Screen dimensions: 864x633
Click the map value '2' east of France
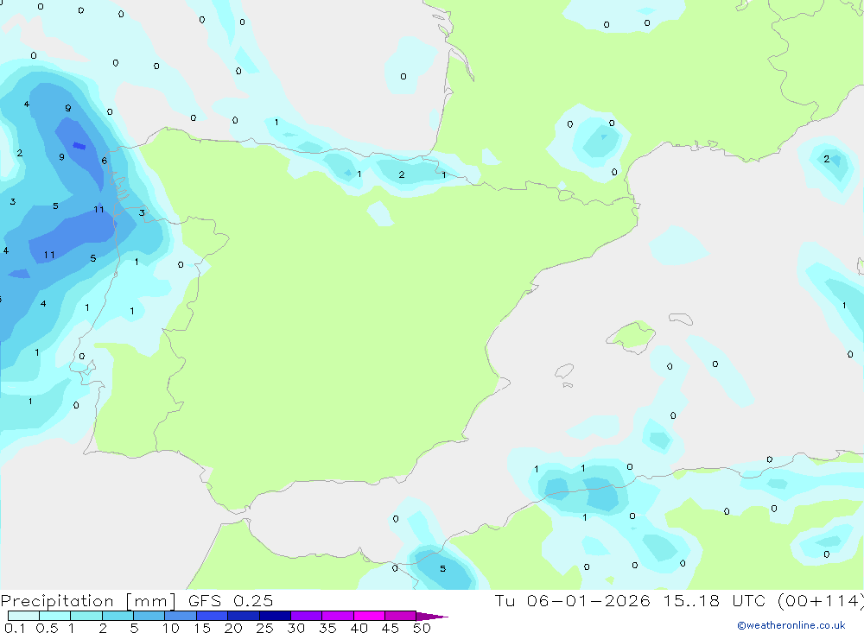coord(826,159)
